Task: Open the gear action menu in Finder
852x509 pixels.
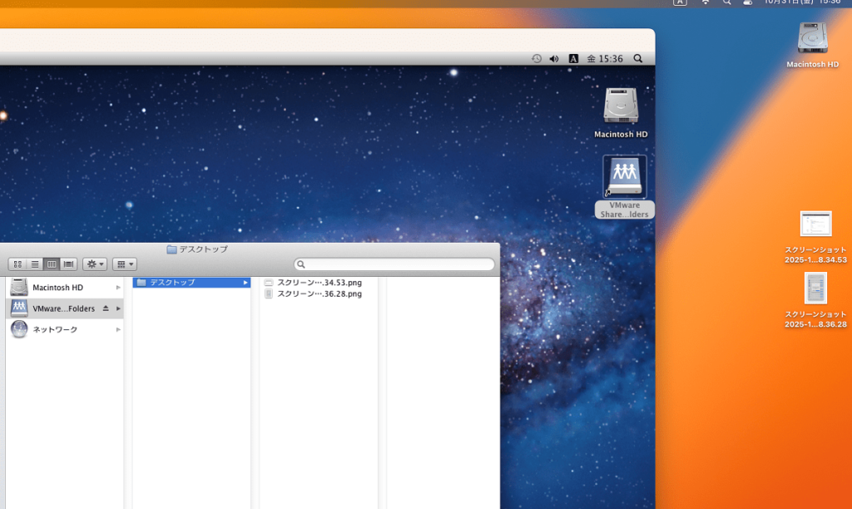Action: point(95,264)
